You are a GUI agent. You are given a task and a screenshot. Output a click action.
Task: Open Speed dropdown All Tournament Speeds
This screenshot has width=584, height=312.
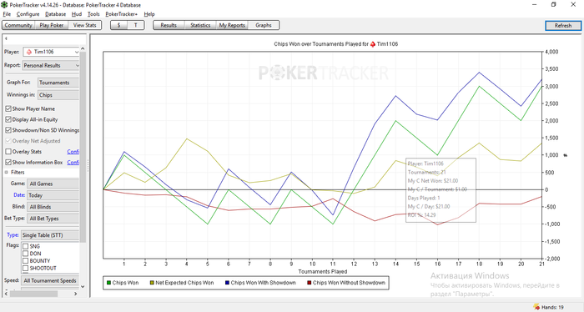pos(50,281)
